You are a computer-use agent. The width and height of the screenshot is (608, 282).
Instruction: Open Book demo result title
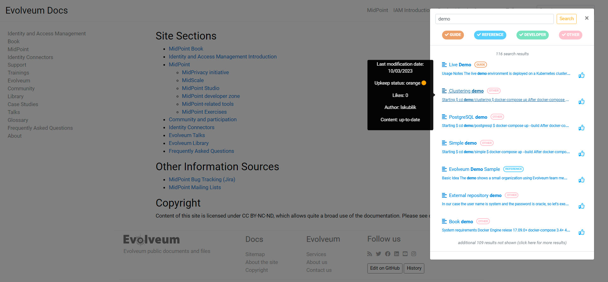tap(461, 222)
